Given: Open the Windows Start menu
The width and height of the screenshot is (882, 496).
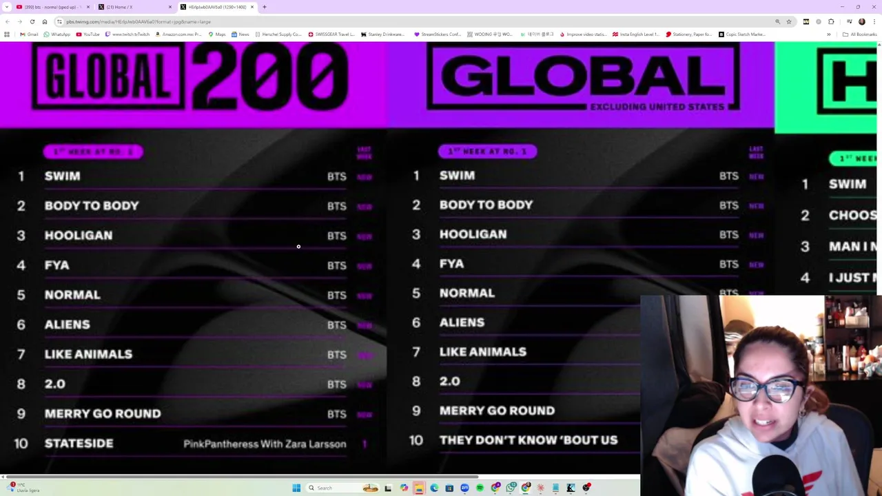Looking at the screenshot, I should tap(296, 488).
